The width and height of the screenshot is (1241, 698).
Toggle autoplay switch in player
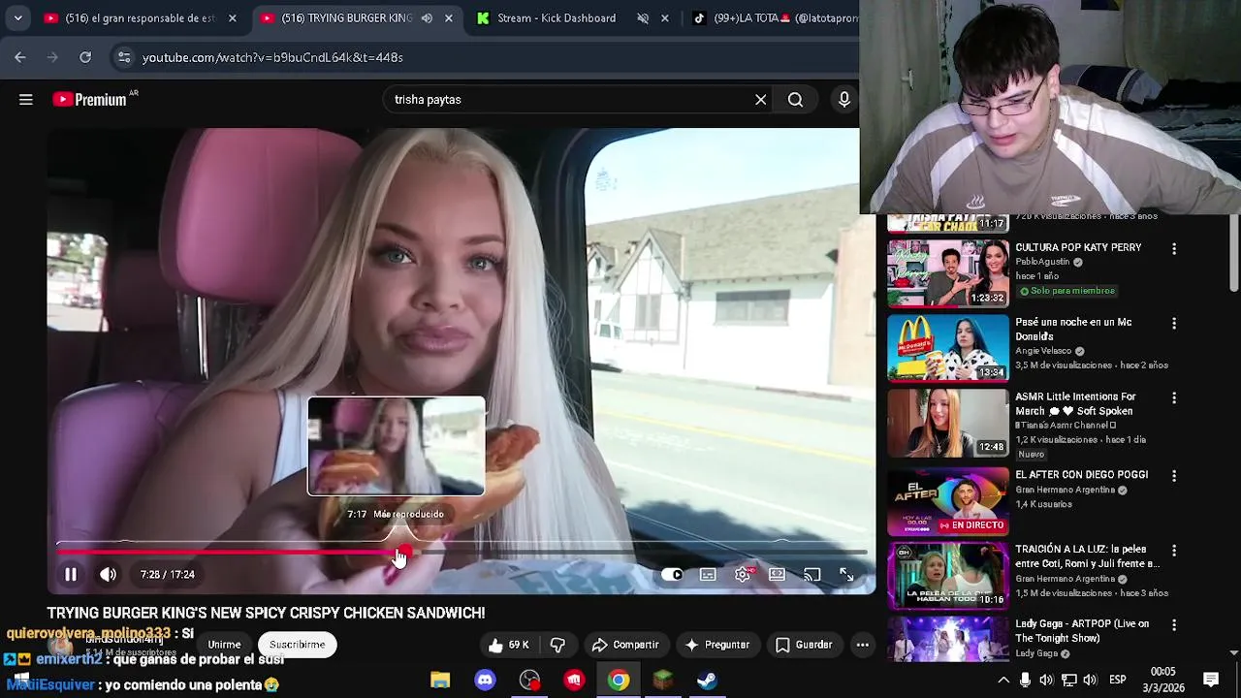tap(672, 574)
